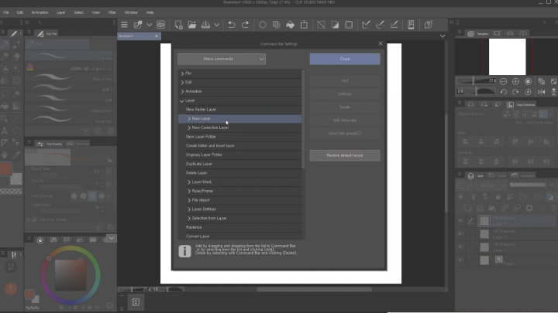Select the Duplicate Layer command row
Image resolution: width=558 pixels, height=313 pixels.
[x=239, y=164]
